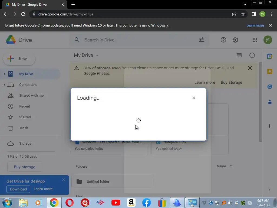
Task: Open Drive settings gear
Action: 235,40
